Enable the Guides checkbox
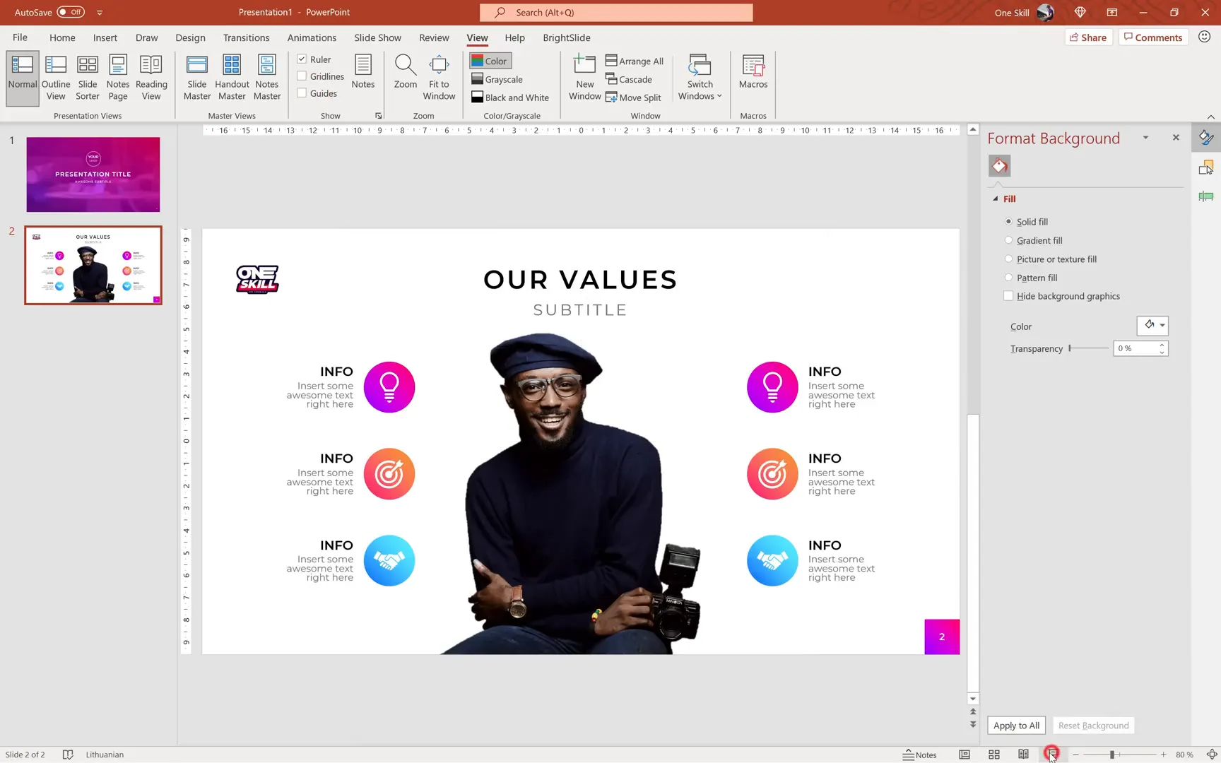Image resolution: width=1221 pixels, height=763 pixels. pyautogui.click(x=302, y=93)
